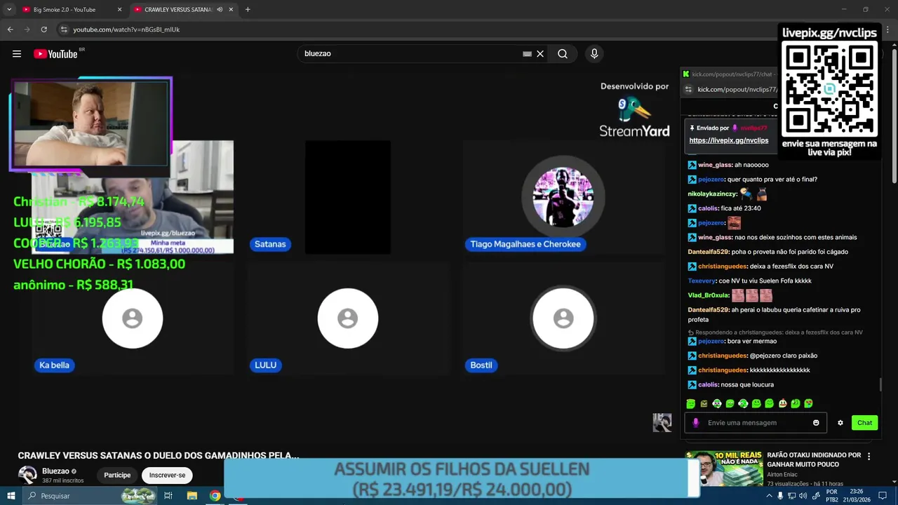This screenshot has width=898, height=505.
Task: Click the anônimo - R$ 588,31 donation line
Action: (73, 285)
